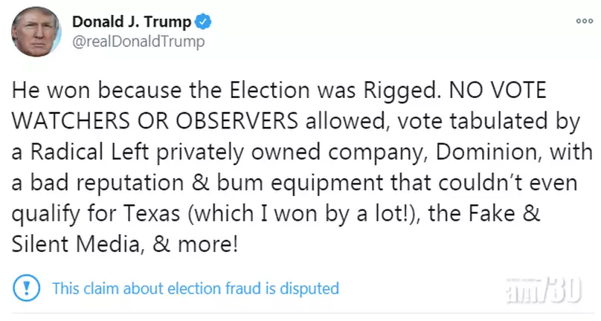The width and height of the screenshot is (601, 321).
Task: Open the 'claim about election fraud is disputed' link
Action: [196, 288]
